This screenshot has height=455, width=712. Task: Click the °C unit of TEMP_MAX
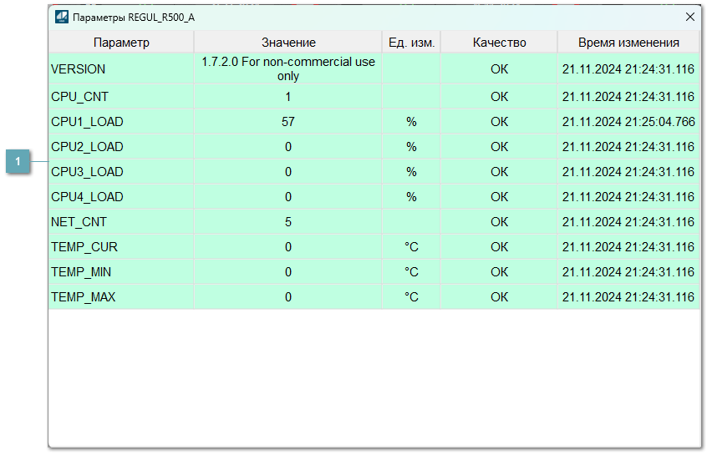point(411,296)
